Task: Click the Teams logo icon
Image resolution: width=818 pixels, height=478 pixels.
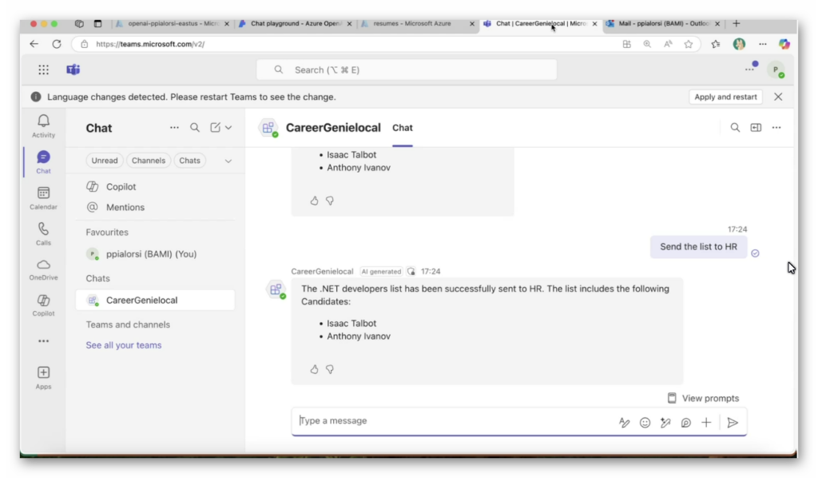Action: point(73,70)
